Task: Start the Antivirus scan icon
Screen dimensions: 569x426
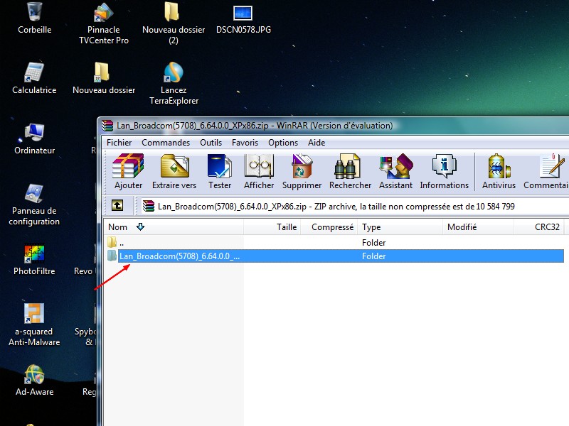Action: [x=499, y=172]
